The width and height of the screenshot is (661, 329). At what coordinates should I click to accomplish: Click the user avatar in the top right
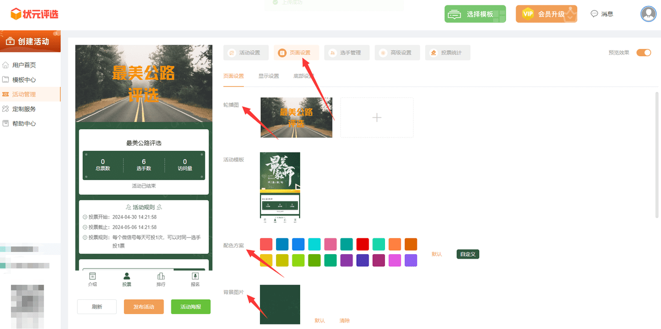[x=648, y=14]
